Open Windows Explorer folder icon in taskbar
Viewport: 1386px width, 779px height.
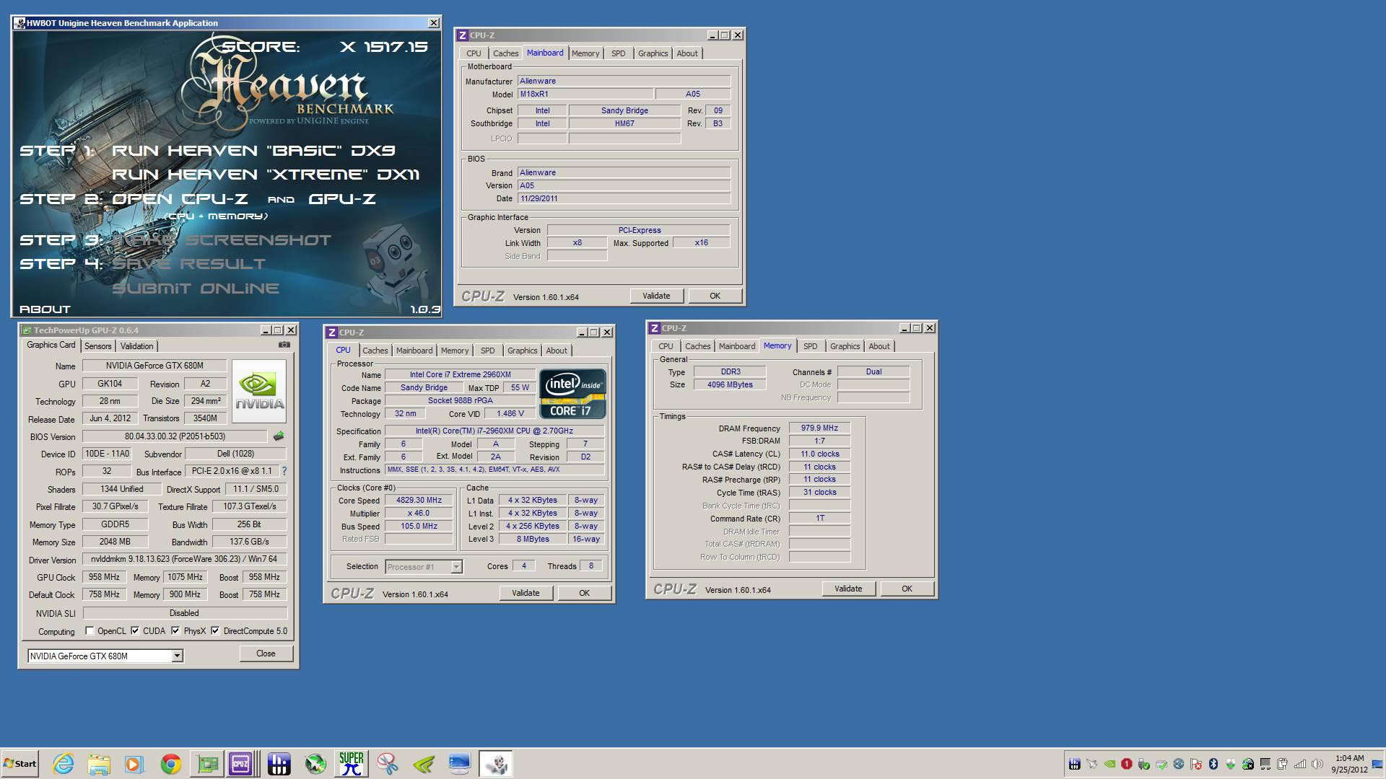pyautogui.click(x=99, y=763)
